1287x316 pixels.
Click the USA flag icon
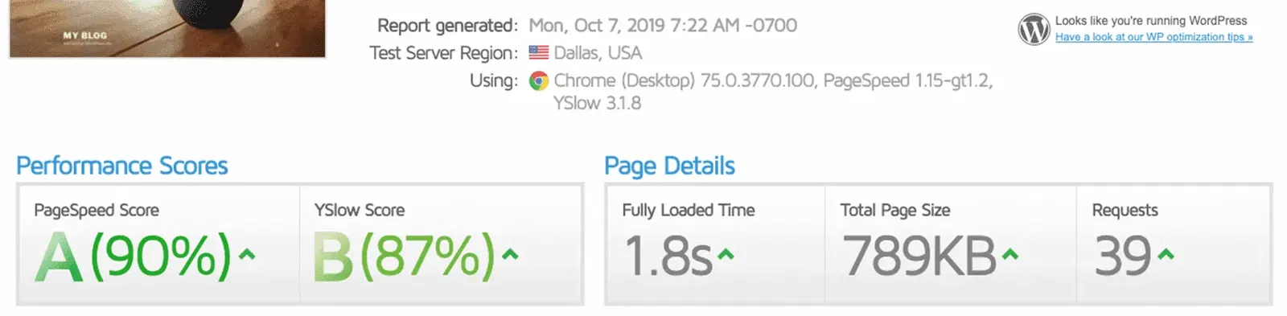(x=539, y=53)
